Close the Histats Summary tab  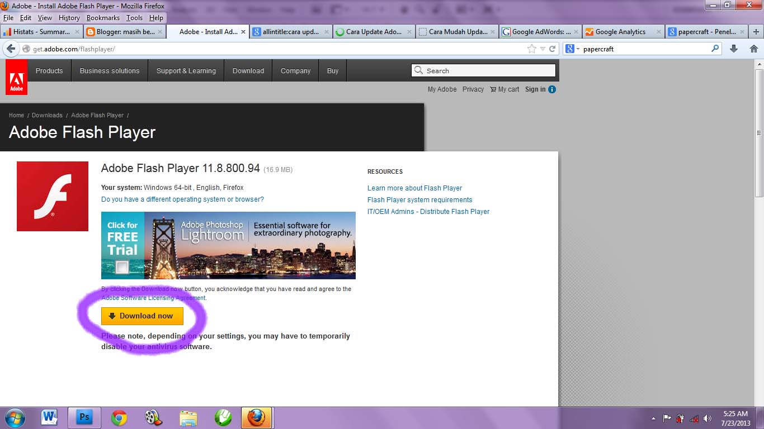click(78, 32)
